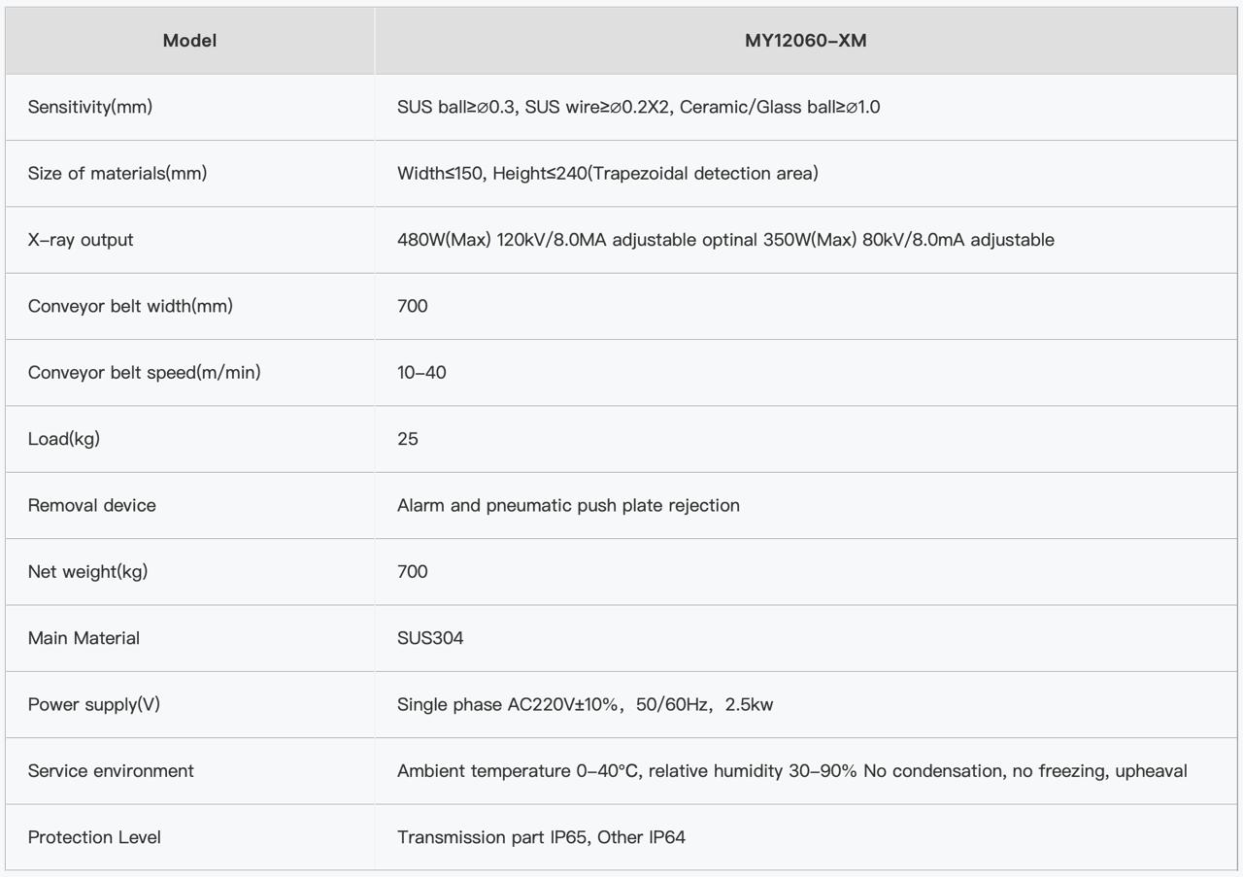The width and height of the screenshot is (1243, 877).
Task: Click the Service environment row label
Action: [x=111, y=771]
